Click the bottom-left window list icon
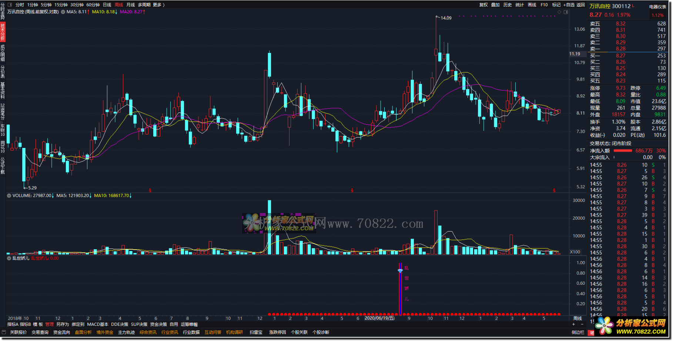This screenshot has width=673, height=341. (4, 332)
